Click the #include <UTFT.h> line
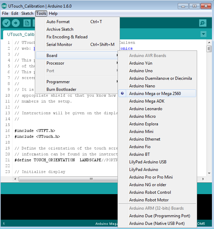Viewport: 214px width, 229px height. (x=35, y=131)
